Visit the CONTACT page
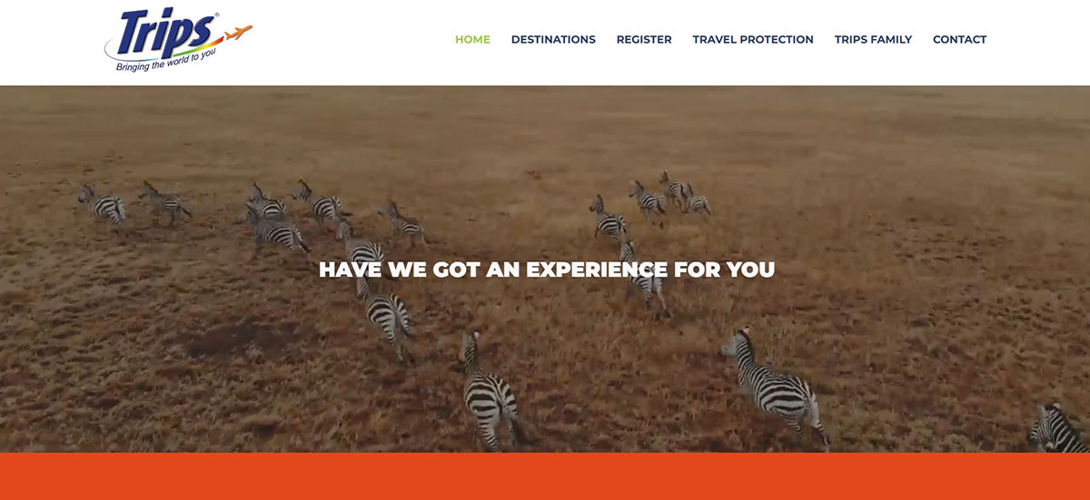This screenshot has width=1090, height=500. (959, 39)
